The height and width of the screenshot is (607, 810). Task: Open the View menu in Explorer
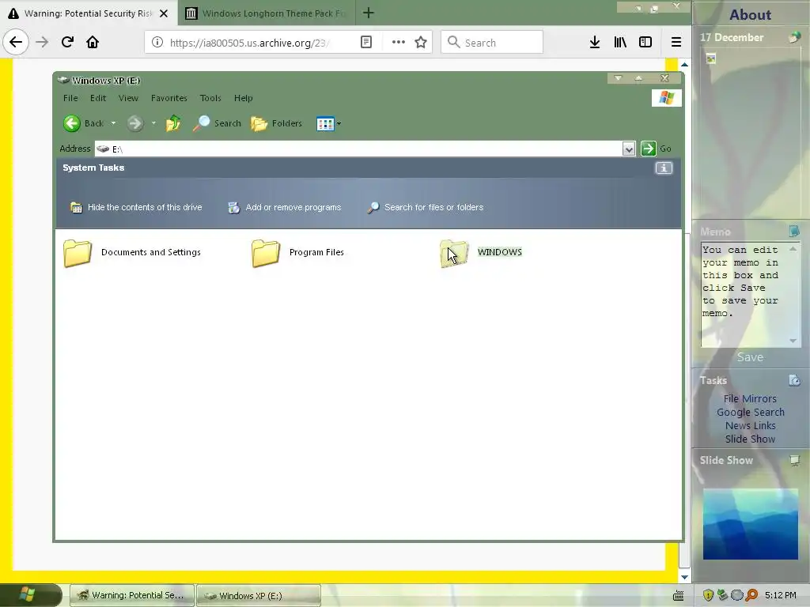click(x=128, y=98)
